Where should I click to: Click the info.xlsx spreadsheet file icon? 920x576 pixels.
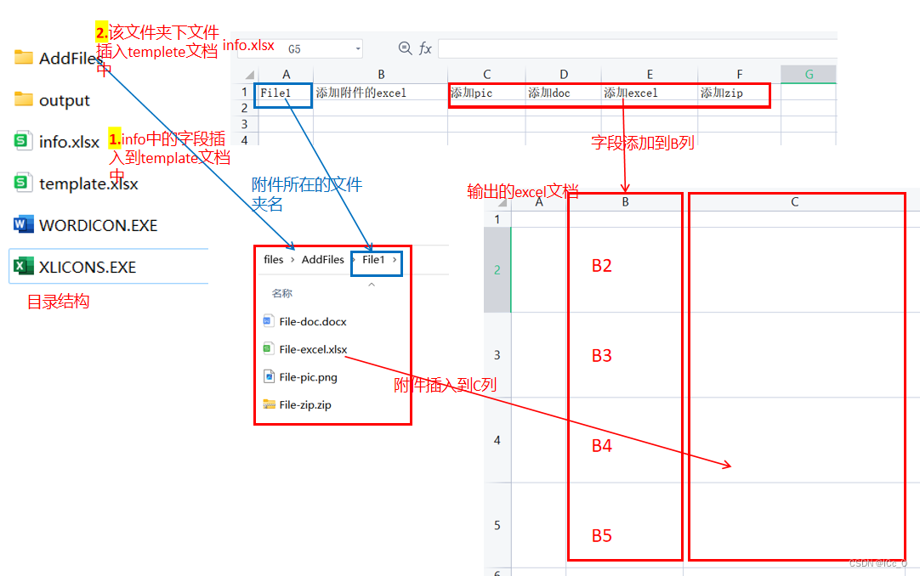[x=23, y=141]
